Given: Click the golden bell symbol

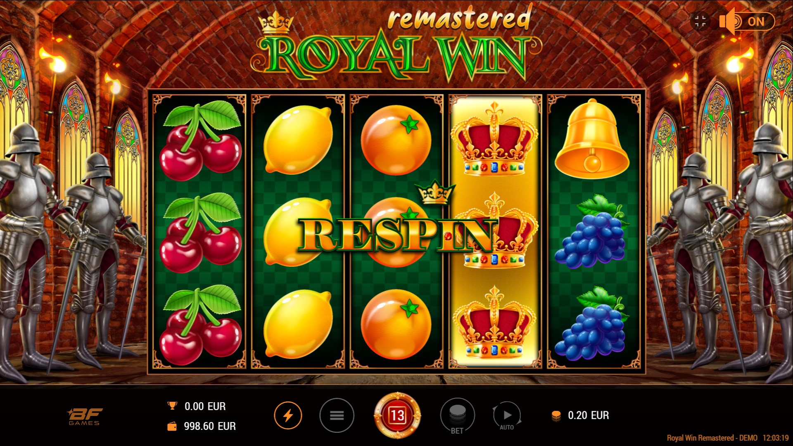Looking at the screenshot, I should 592,138.
